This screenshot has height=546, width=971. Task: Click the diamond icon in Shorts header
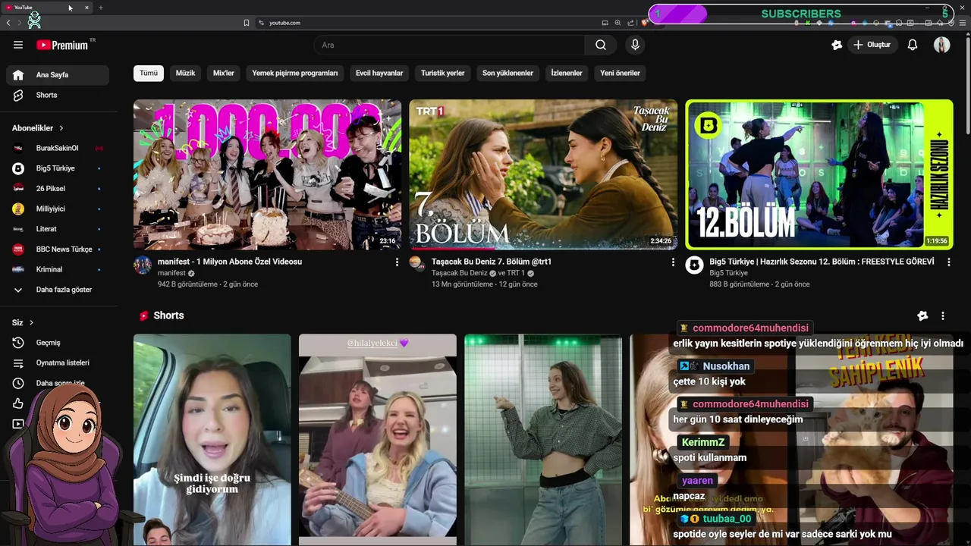(922, 315)
